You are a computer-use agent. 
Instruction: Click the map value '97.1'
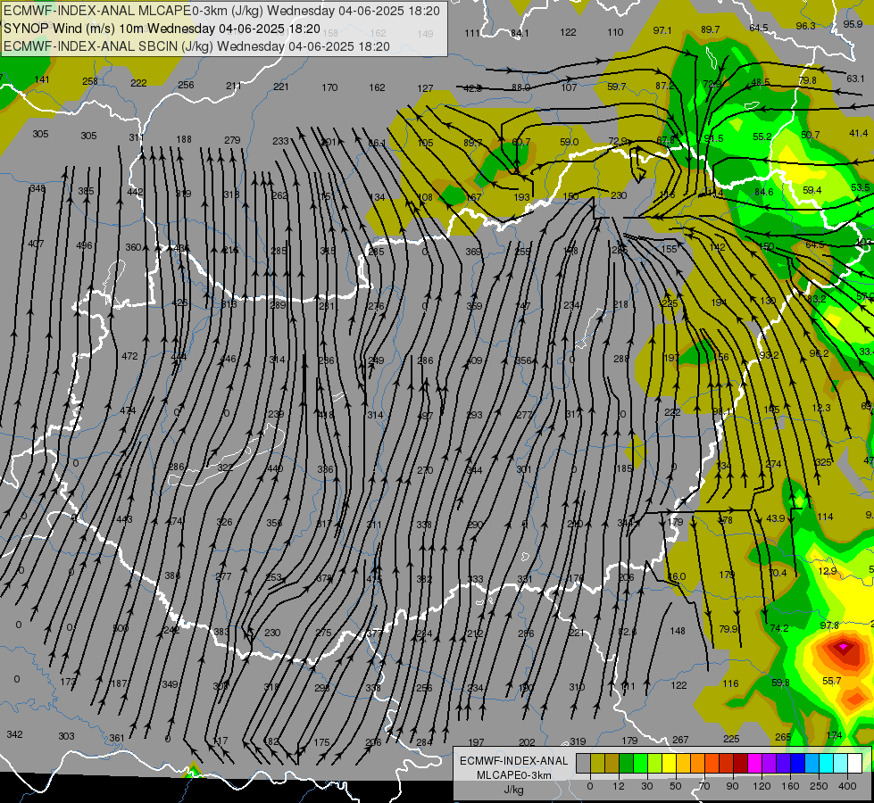point(662,30)
